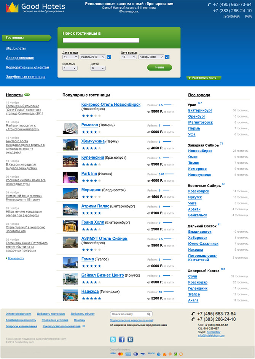Viewport: 255px width, 359px height.
Task: Open Корпоративным клиентам menu item
Action: [x=27, y=67]
